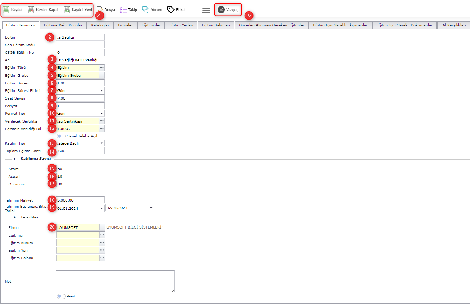Viewport: 470px width, 305px height.
Task: Click the Eğitim code input field
Action: (80, 37)
